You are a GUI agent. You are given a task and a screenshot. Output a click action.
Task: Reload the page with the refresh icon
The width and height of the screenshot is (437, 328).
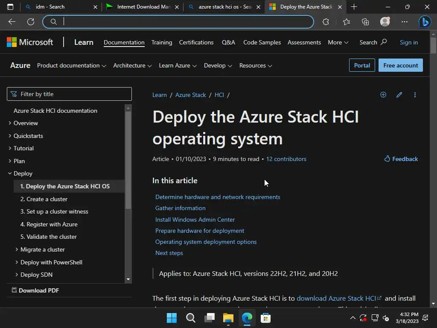coord(31,22)
